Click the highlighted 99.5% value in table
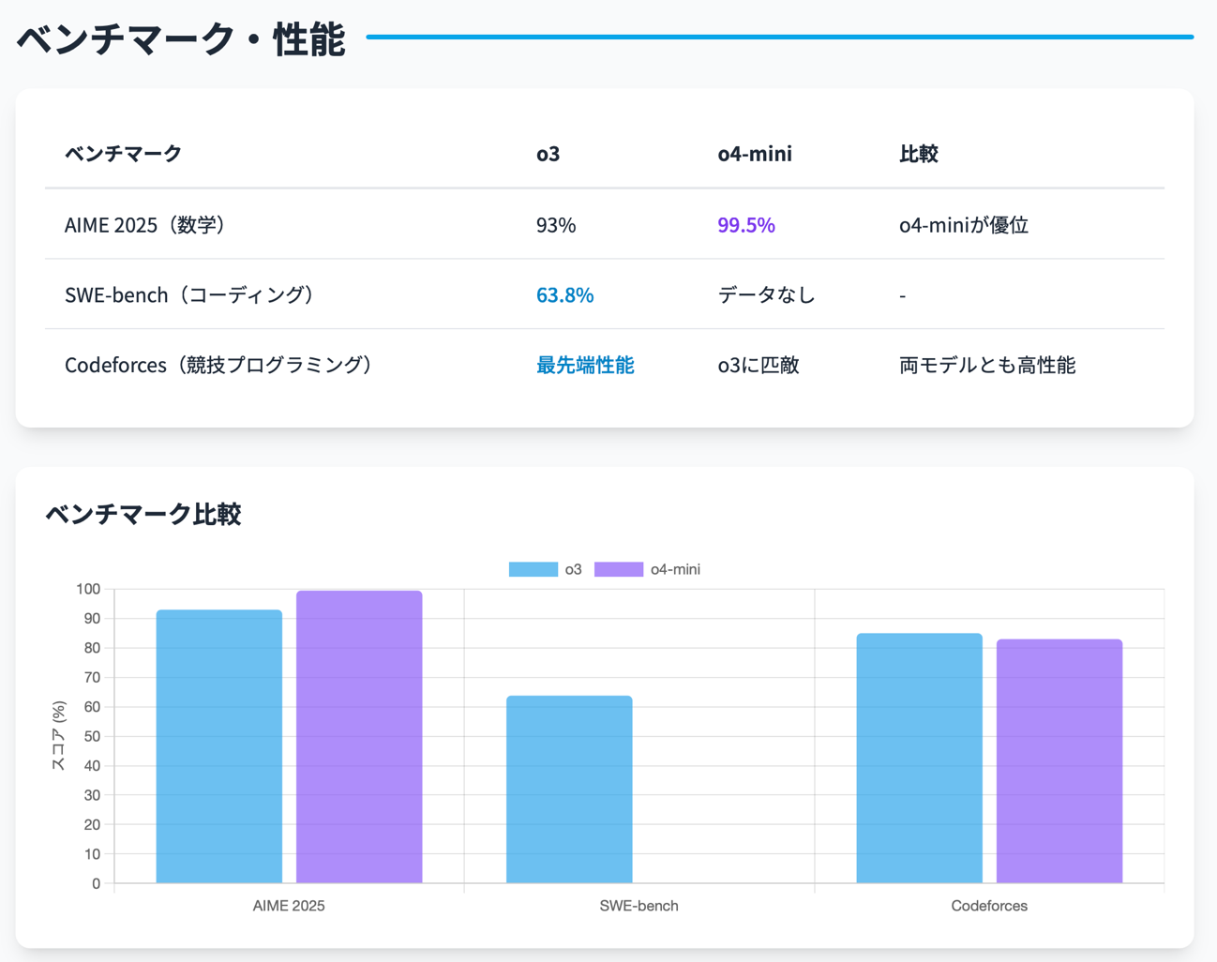 [746, 225]
